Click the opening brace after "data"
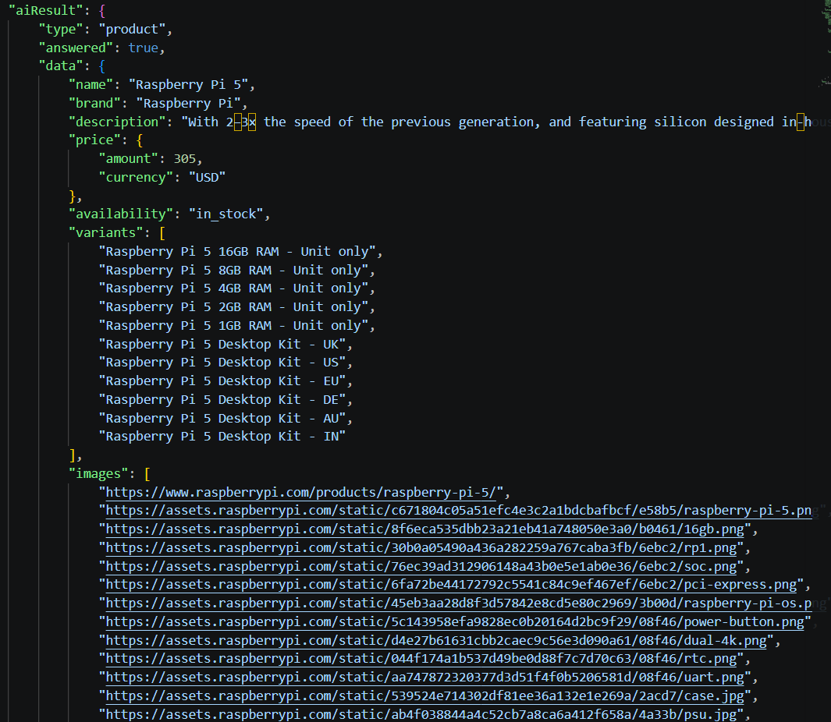The width and height of the screenshot is (831, 722). (x=101, y=66)
